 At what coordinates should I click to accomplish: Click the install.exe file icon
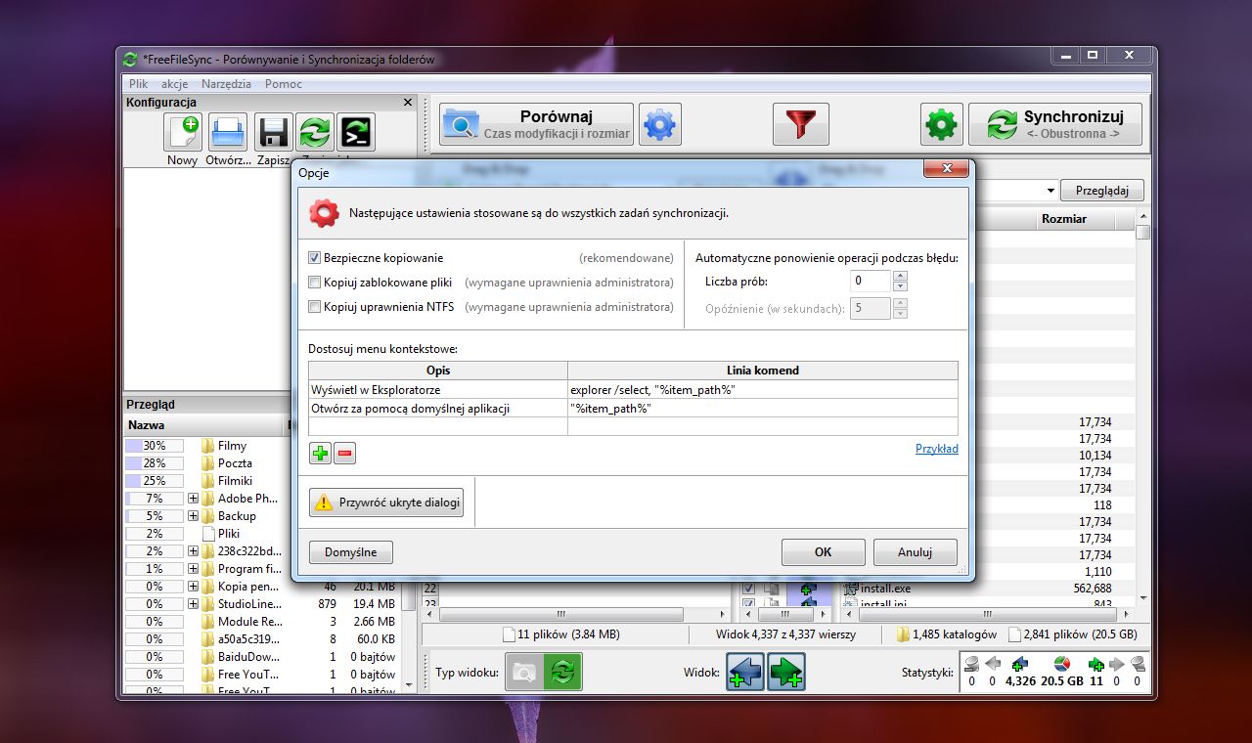850,589
